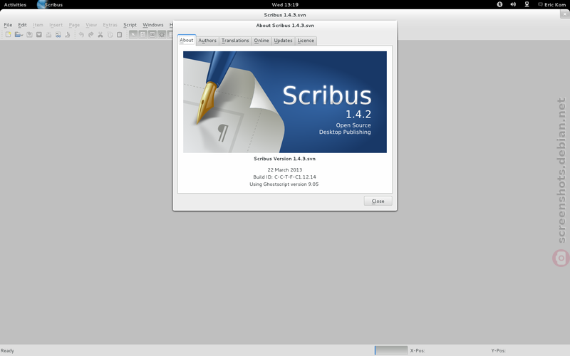570x356 pixels.
Task: Open the Windows menu
Action: point(152,25)
